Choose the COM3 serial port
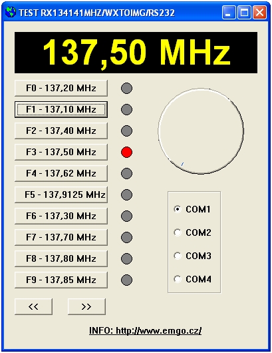This screenshot has width=272, height=353. (178, 256)
